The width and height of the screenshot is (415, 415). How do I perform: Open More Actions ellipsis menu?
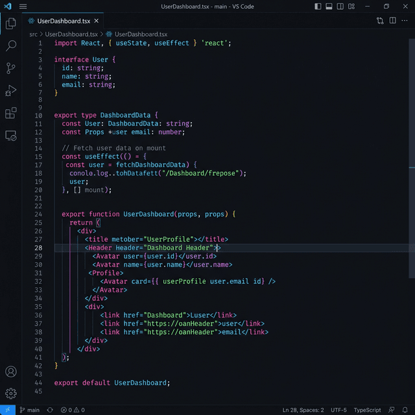click(x=405, y=21)
